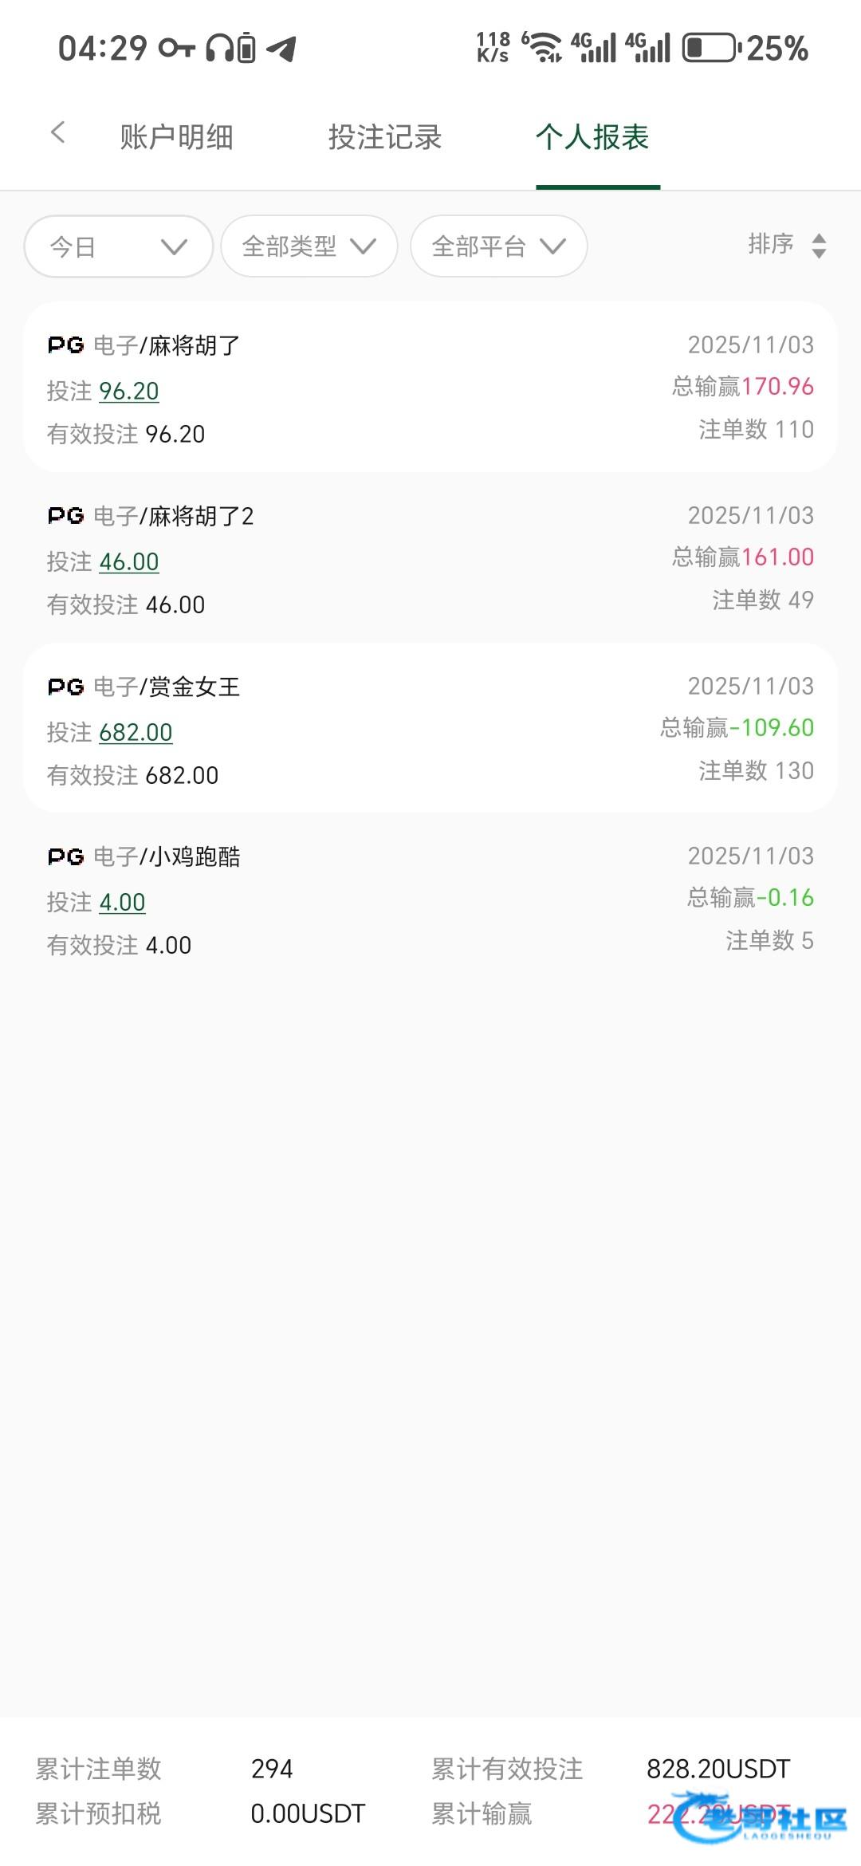Select the 个人报表 tab
Image resolution: width=861 pixels, height=1866 pixels.
coord(592,137)
